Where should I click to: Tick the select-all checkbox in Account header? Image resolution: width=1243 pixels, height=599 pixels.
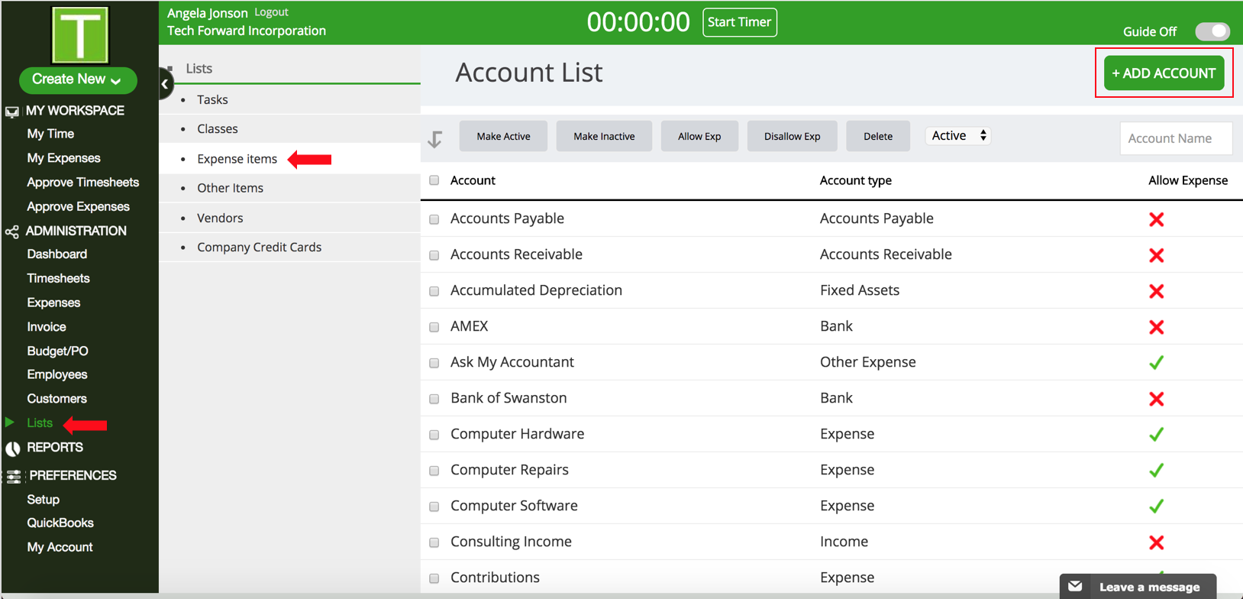(x=434, y=180)
